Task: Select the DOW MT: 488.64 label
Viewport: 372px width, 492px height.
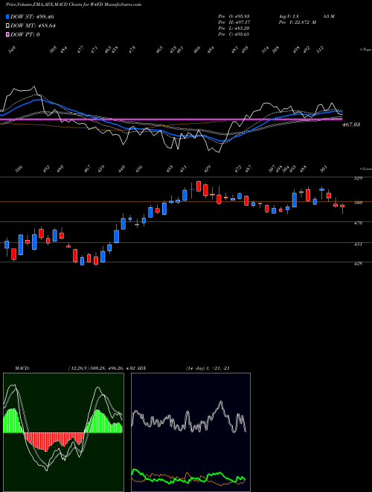Action: (33, 26)
